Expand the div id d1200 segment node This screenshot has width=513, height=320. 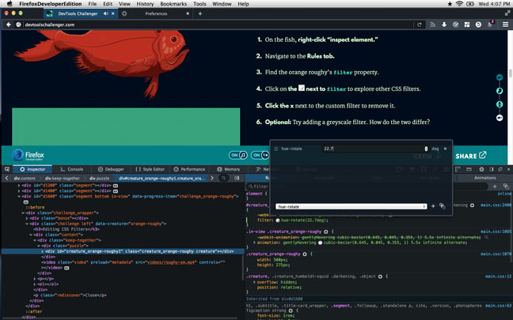[x=19, y=186]
